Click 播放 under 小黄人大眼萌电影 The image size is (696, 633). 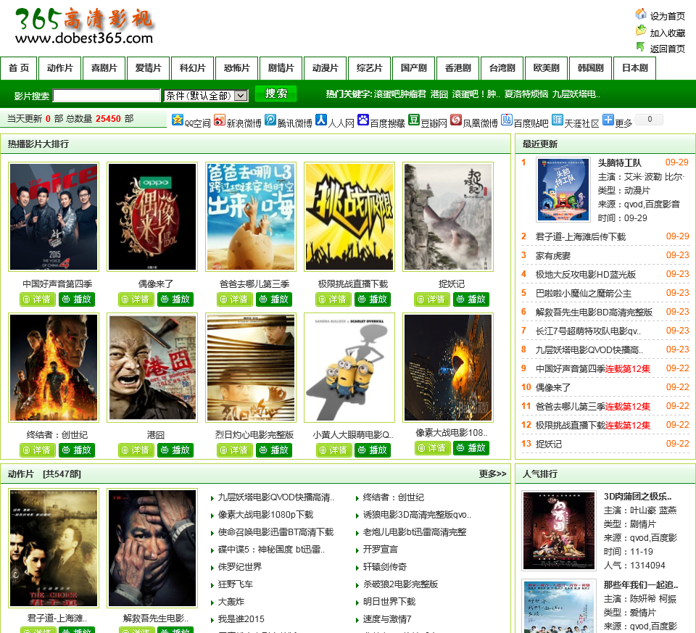point(373,450)
